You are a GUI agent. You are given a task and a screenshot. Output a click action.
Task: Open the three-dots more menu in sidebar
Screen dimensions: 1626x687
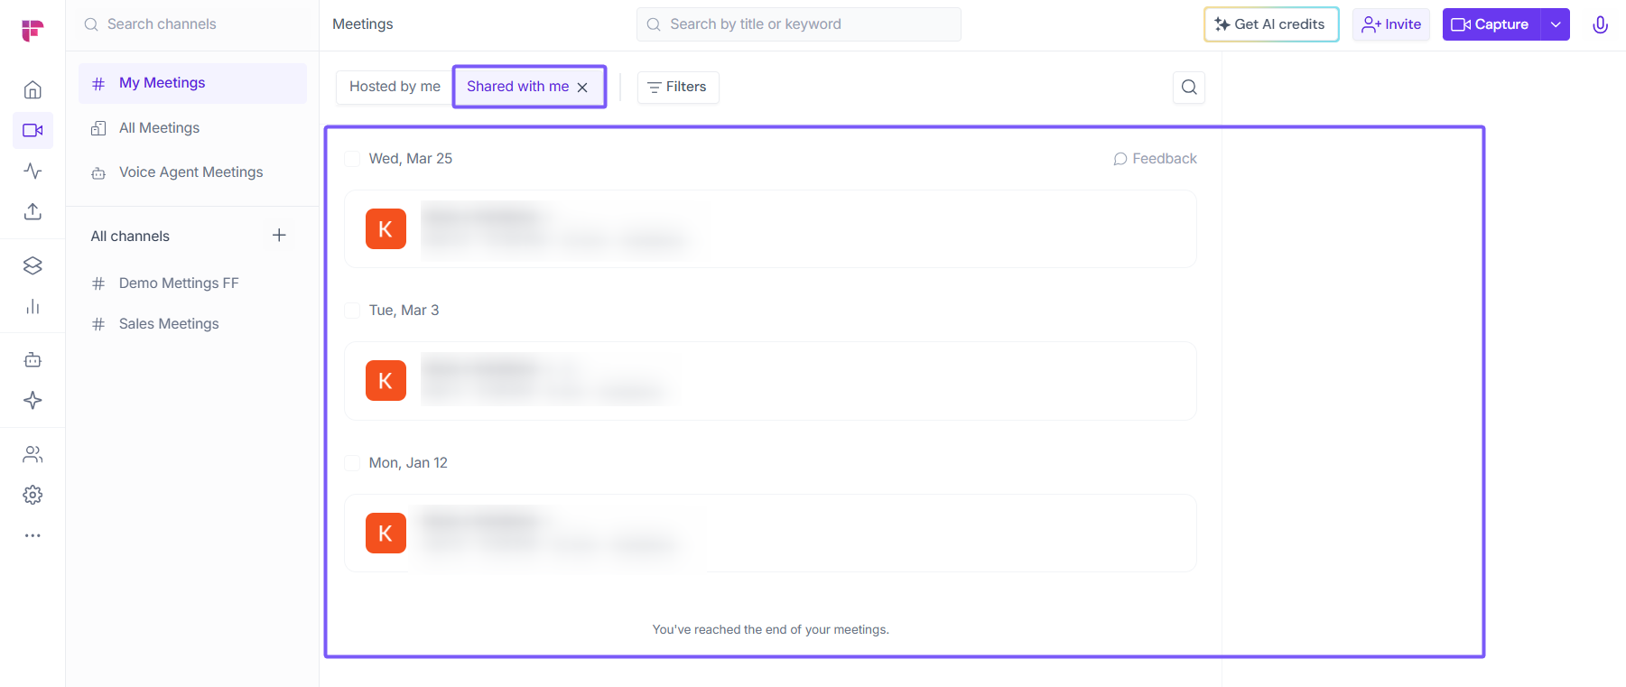[33, 535]
